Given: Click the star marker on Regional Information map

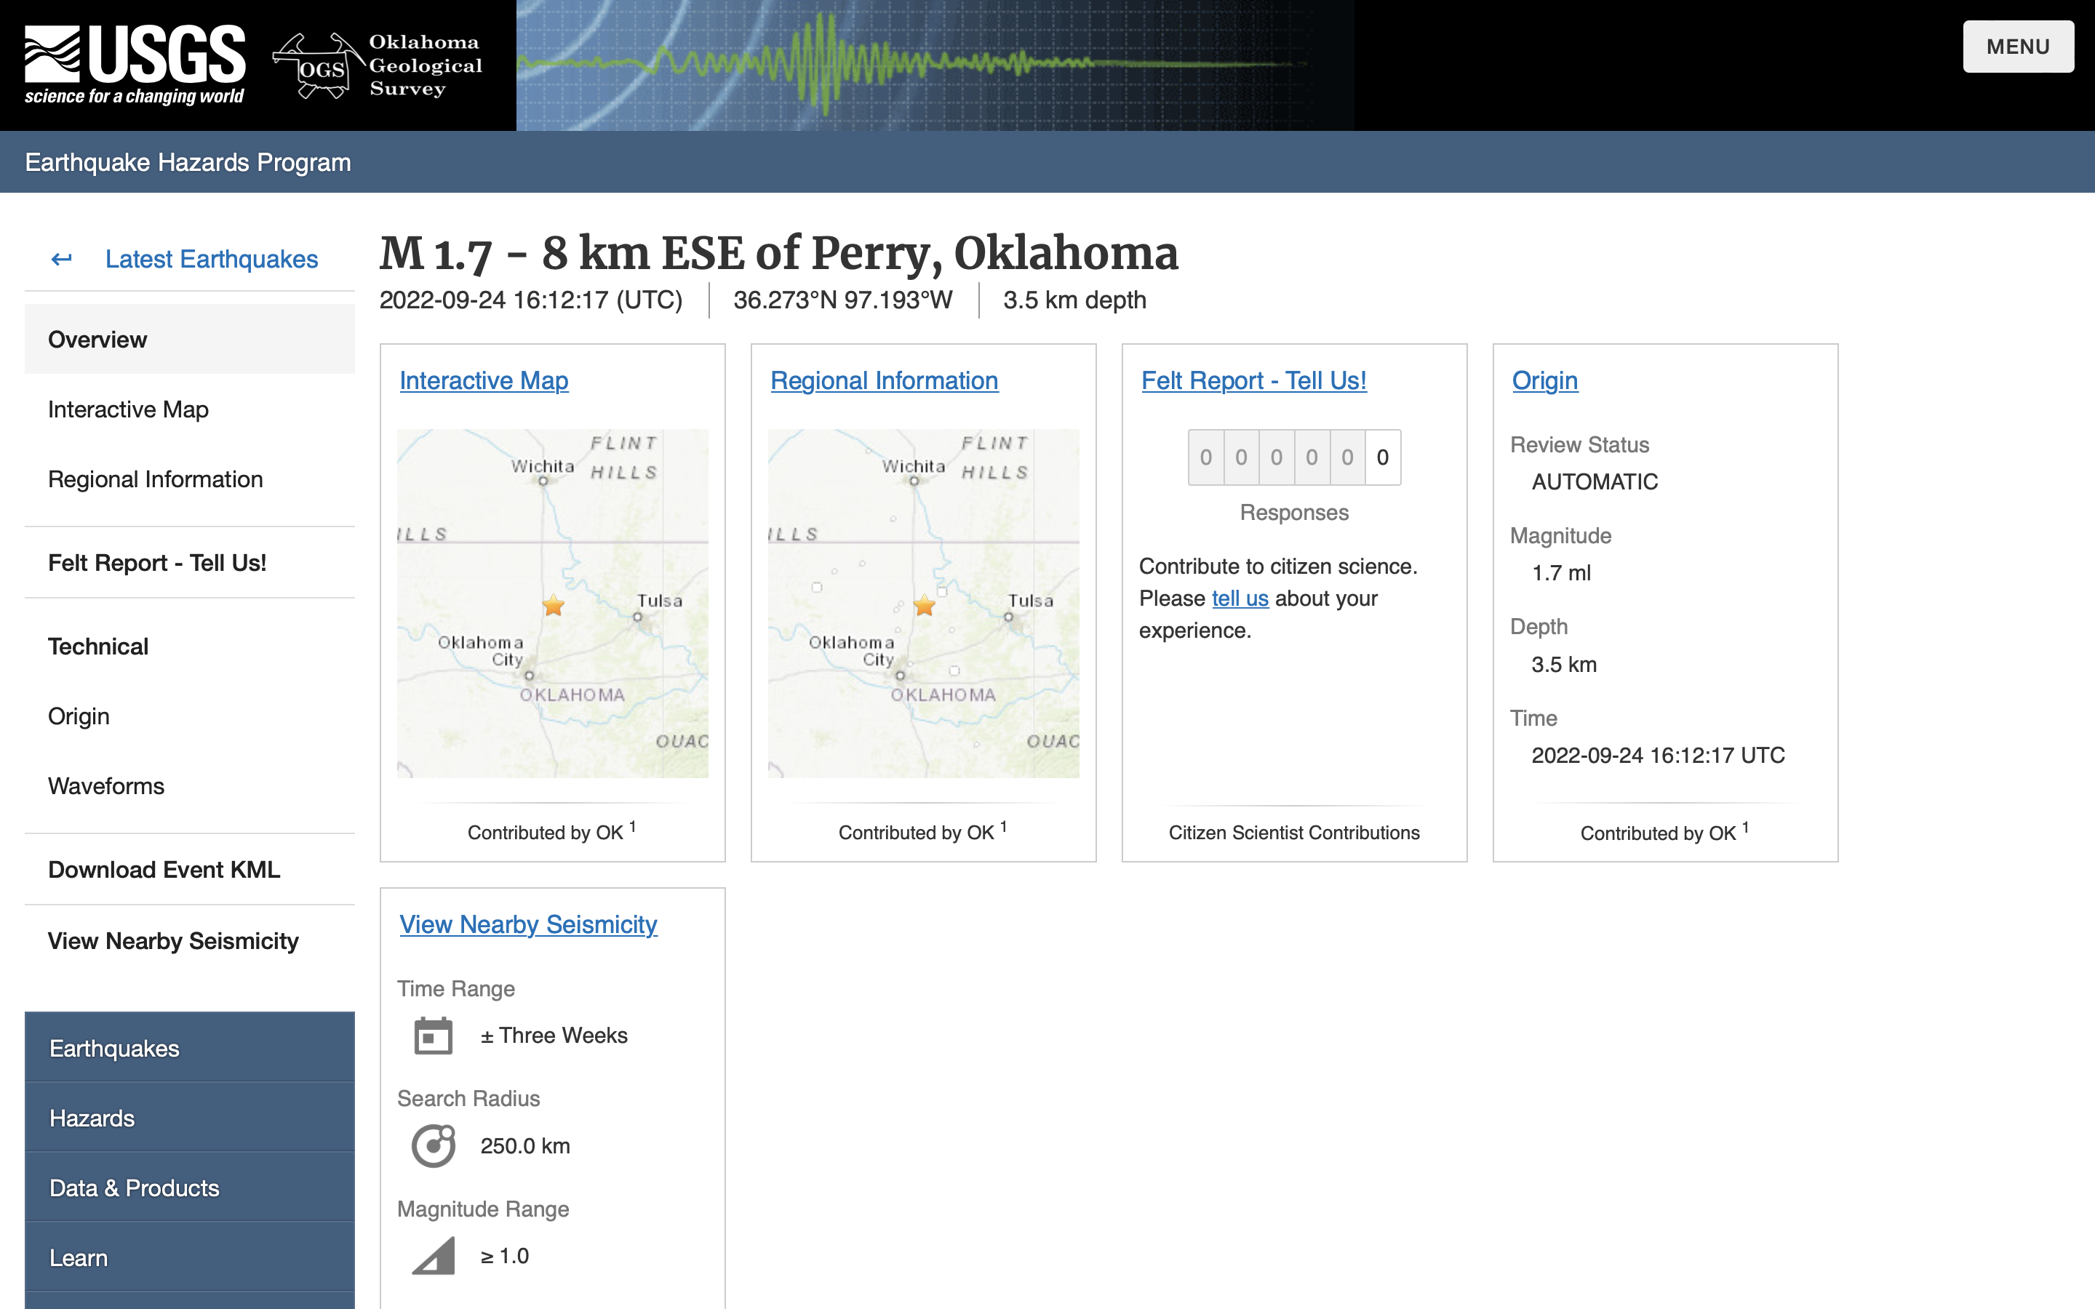Looking at the screenshot, I should pos(924,605).
